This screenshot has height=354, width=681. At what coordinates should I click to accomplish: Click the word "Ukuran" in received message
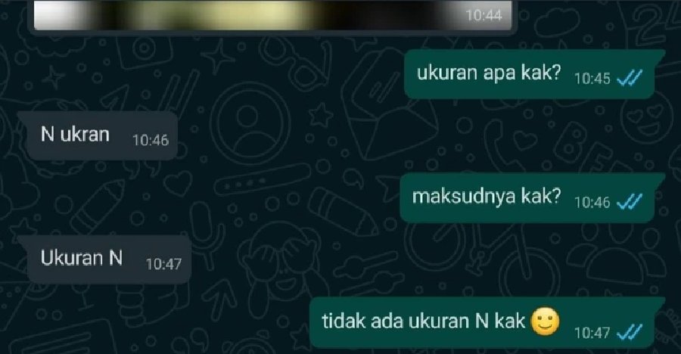click(x=73, y=258)
